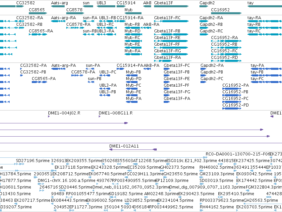Click the CG16952 gene arrow bar
Image resolution: width=282 pixels, height=212 pixels.
pyautogui.click(x=226, y=13)
